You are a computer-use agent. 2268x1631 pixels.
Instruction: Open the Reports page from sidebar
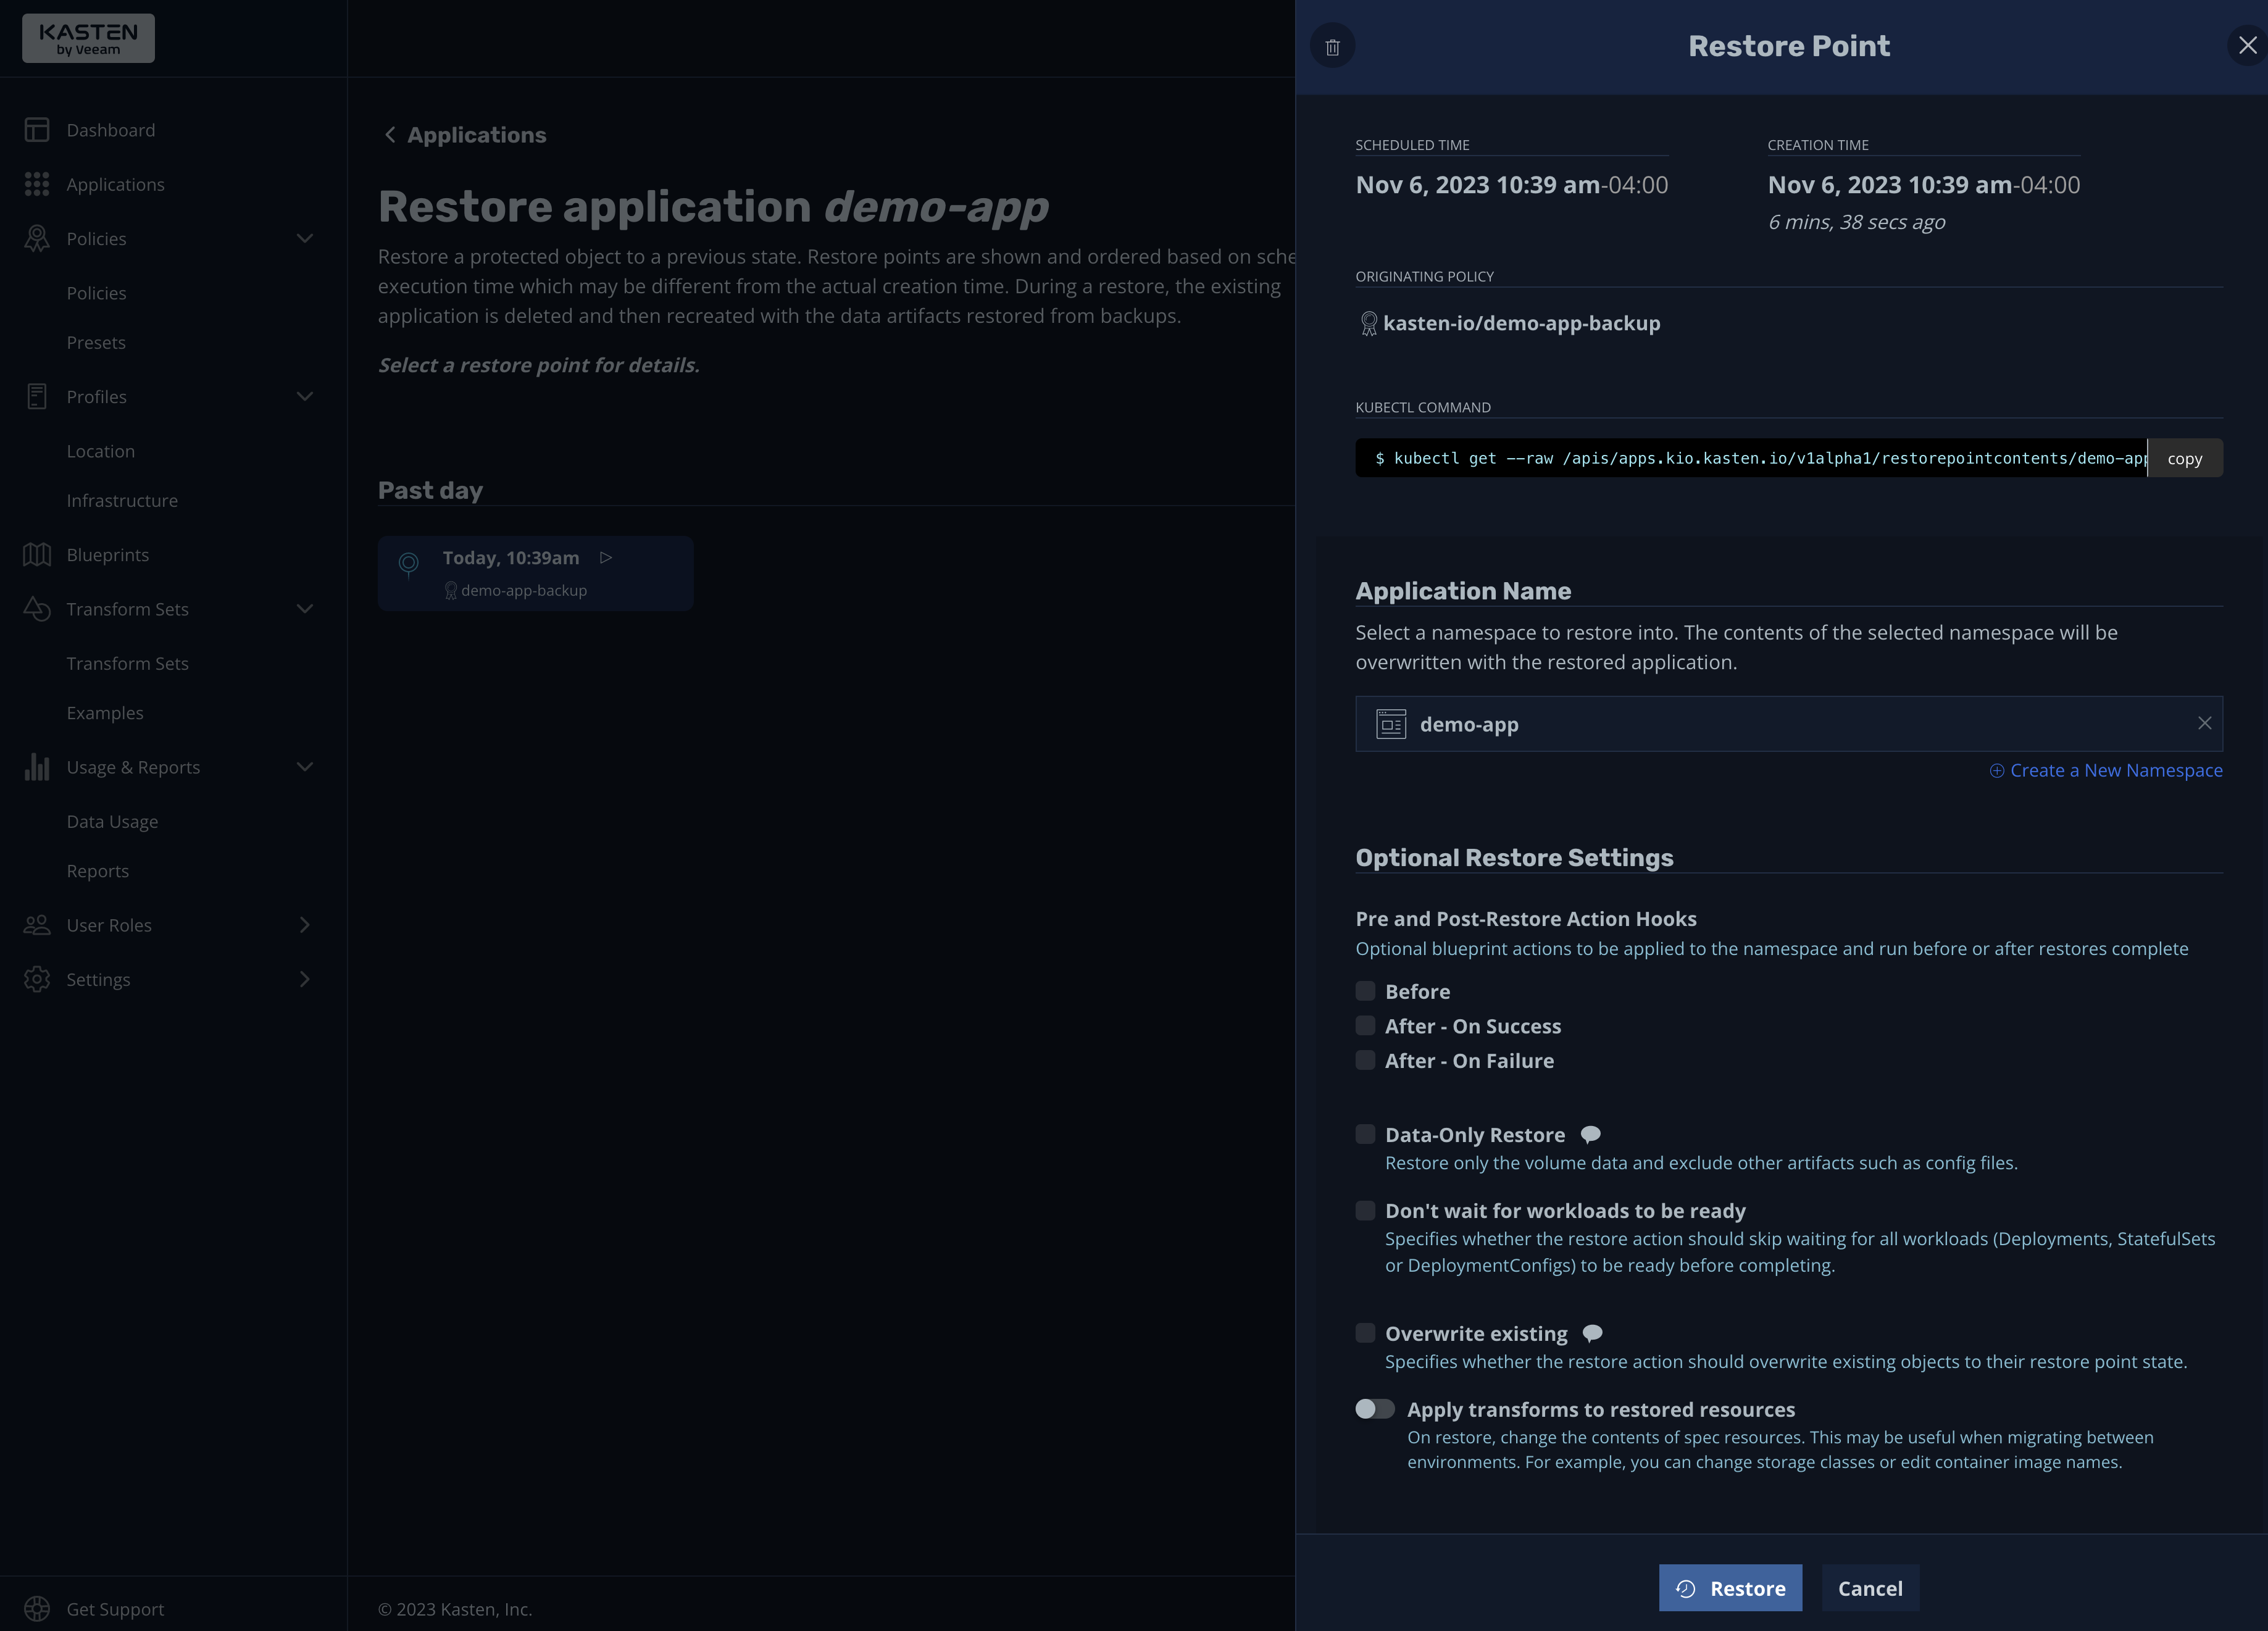pos(97,870)
